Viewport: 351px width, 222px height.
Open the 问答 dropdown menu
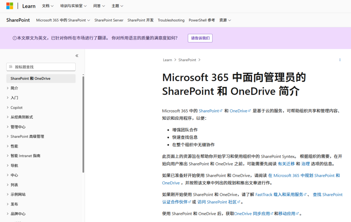tap(99, 6)
